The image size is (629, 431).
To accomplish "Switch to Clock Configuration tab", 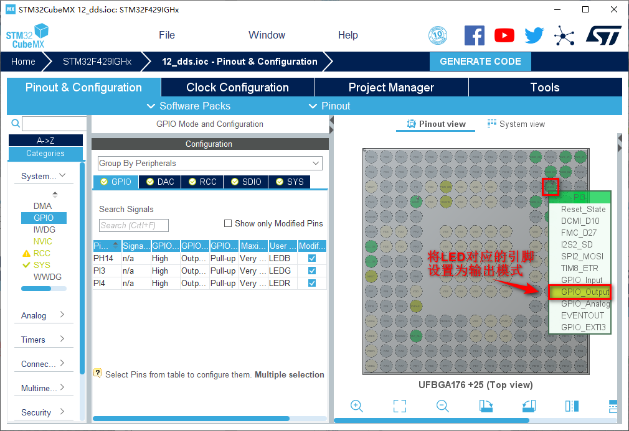I will point(237,87).
